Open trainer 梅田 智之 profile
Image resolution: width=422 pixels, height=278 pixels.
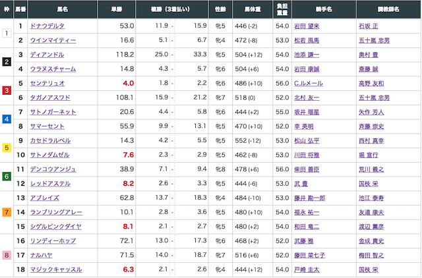(371, 255)
